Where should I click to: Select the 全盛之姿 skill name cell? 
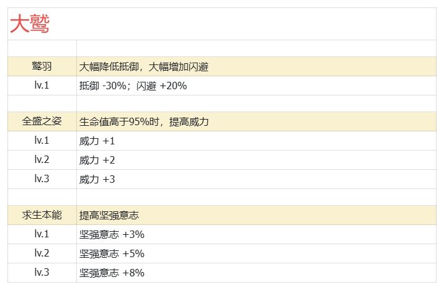(42, 121)
